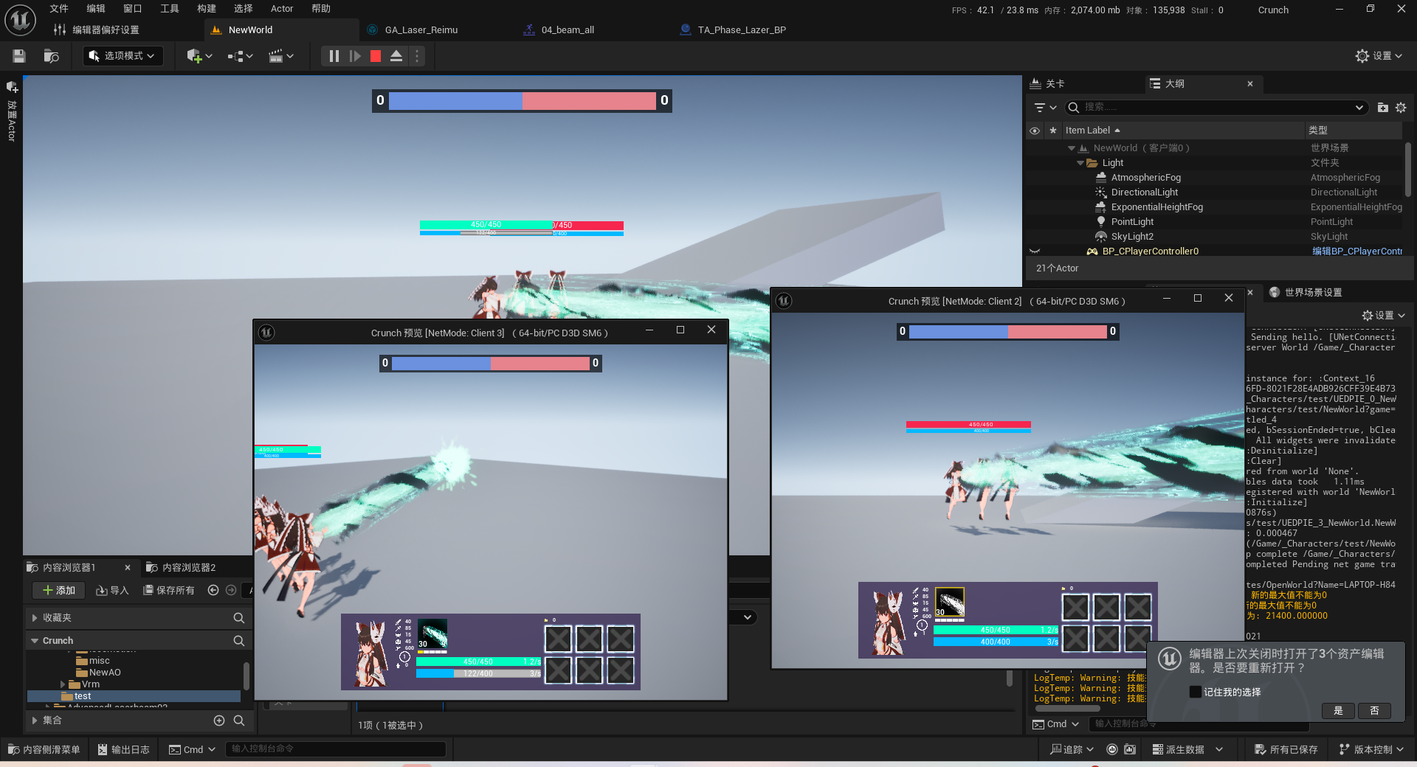
Task: Expand the Vrm folder
Action: (63, 684)
